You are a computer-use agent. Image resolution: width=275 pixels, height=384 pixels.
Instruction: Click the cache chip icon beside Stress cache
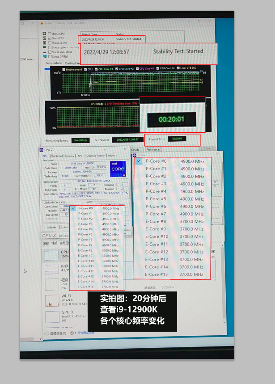coord(44,42)
